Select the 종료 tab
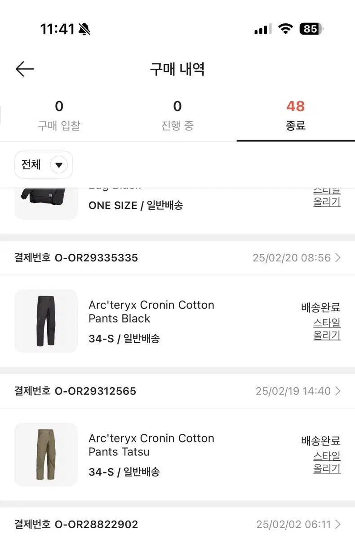The width and height of the screenshot is (355, 539). pos(295,115)
